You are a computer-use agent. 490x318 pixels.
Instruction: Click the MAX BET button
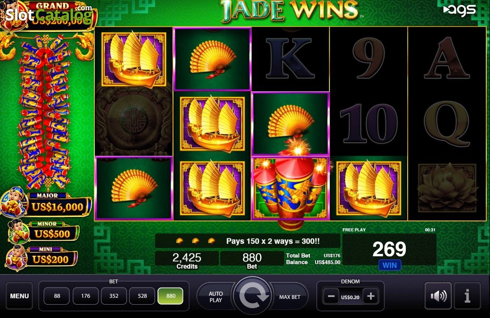(x=290, y=297)
